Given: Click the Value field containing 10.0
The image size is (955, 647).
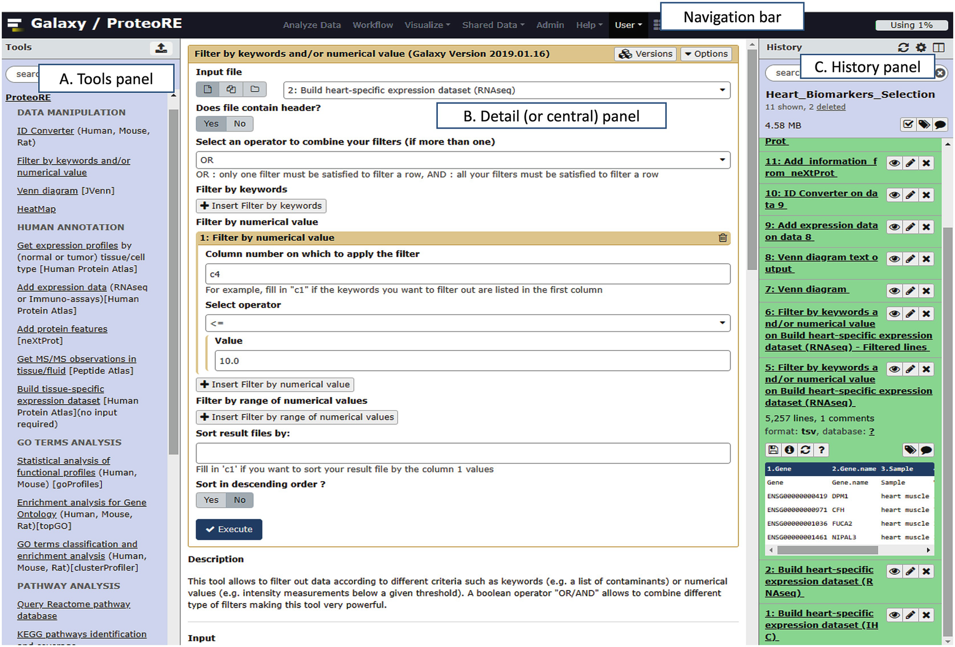Looking at the screenshot, I should point(472,361).
